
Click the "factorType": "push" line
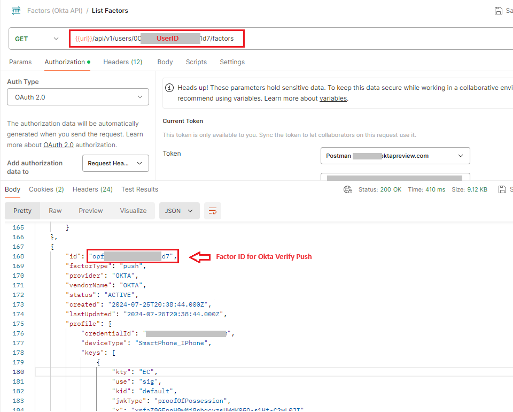click(106, 266)
